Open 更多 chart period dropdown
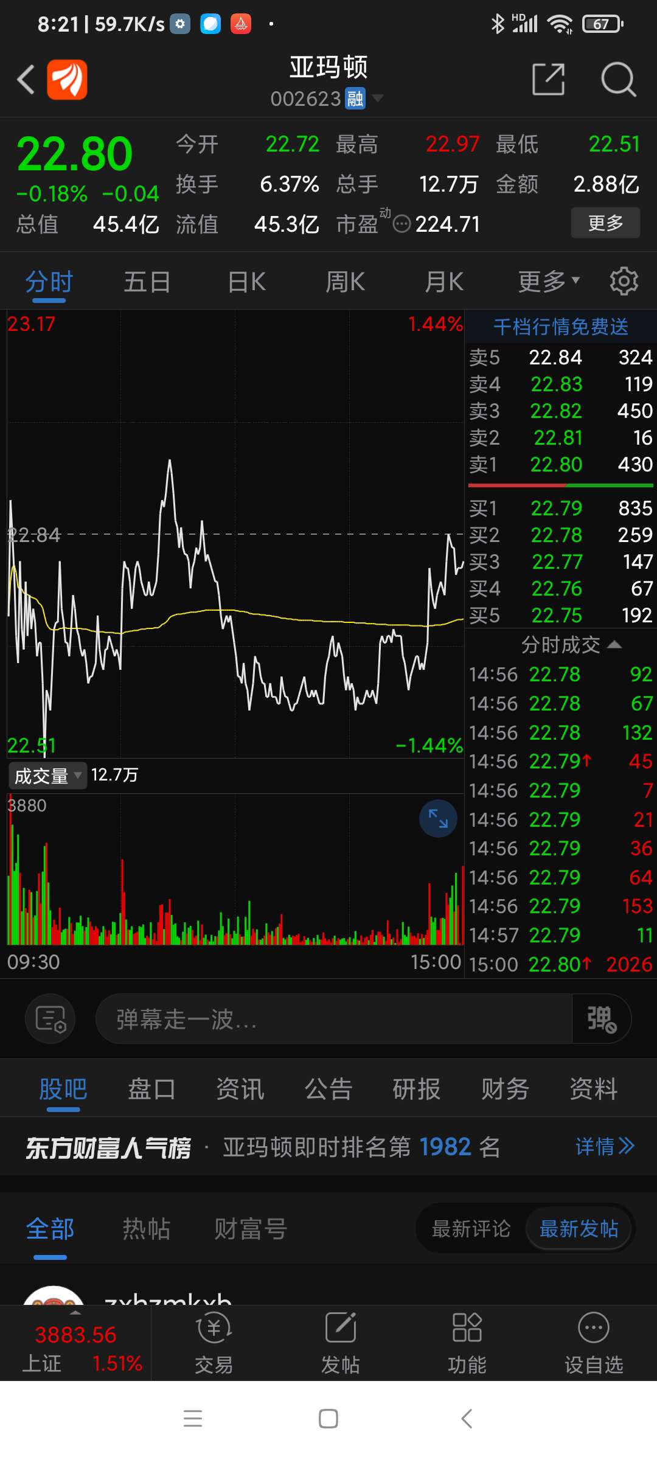This screenshot has width=657, height=1460. click(549, 282)
